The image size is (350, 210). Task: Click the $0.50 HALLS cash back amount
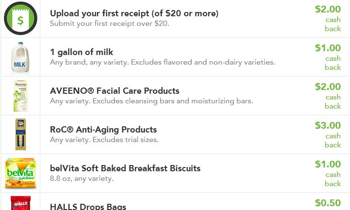pos(328,203)
